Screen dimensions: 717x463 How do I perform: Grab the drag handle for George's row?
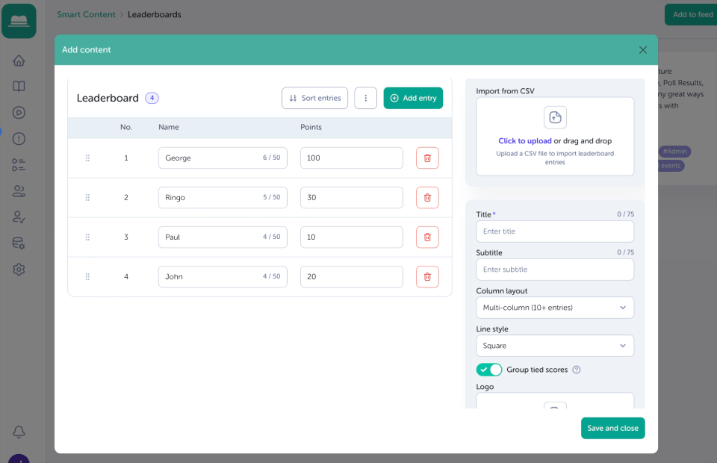(87, 158)
